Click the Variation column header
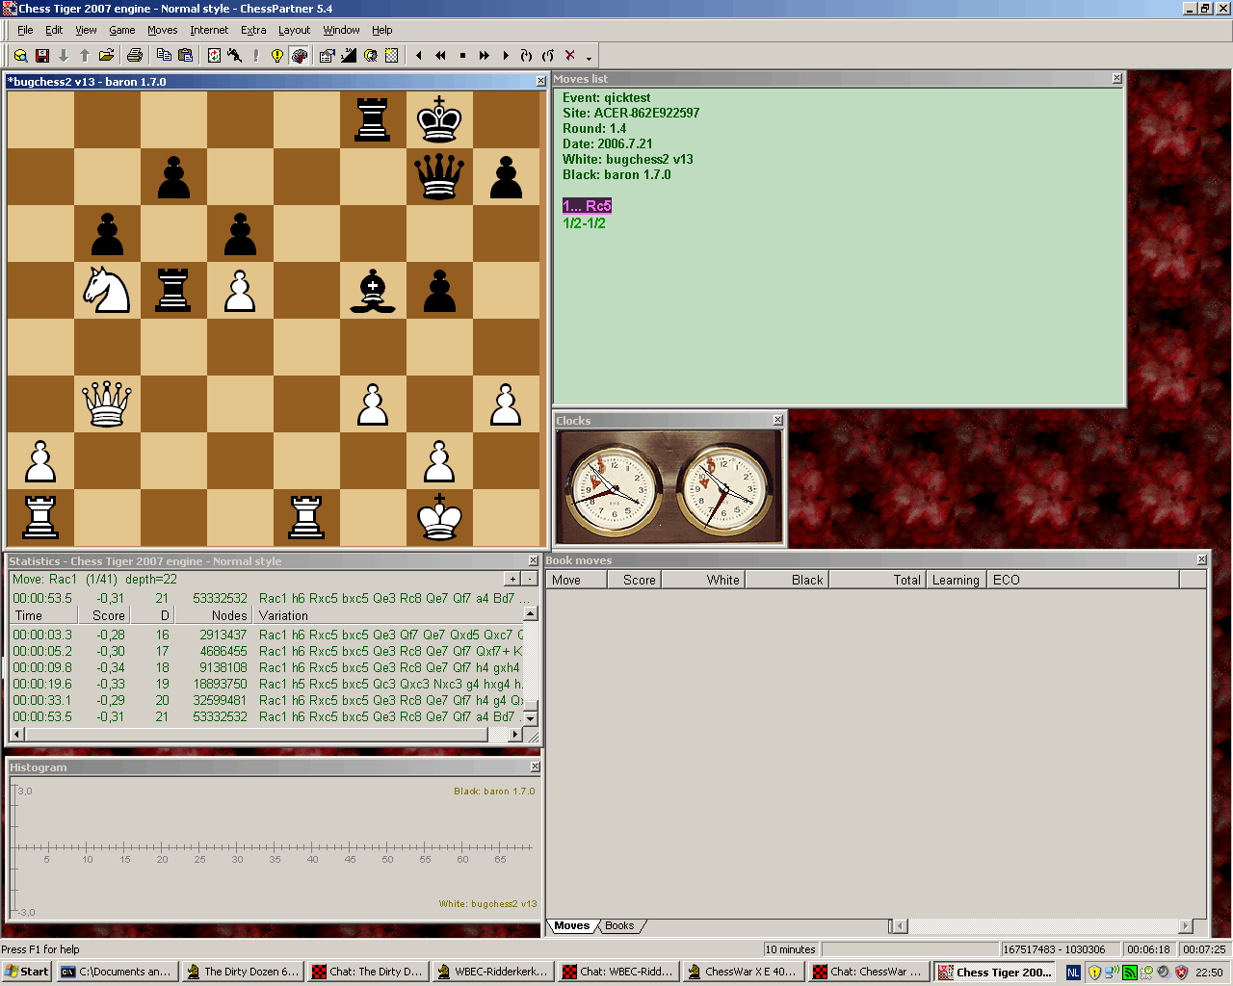 tap(388, 615)
